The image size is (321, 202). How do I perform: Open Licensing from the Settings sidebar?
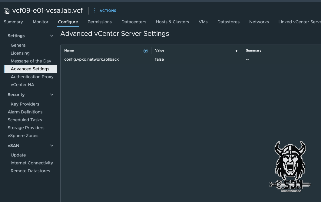[20, 53]
